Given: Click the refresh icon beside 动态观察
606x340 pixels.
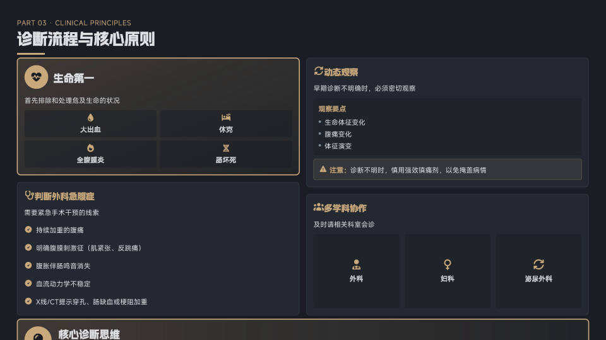Looking at the screenshot, I should click(319, 72).
